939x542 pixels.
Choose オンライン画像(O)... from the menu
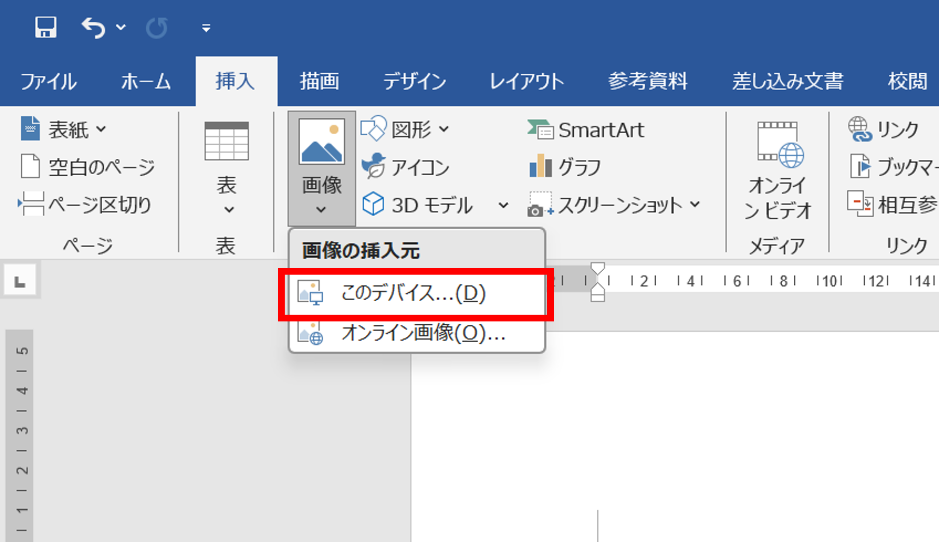[417, 333]
